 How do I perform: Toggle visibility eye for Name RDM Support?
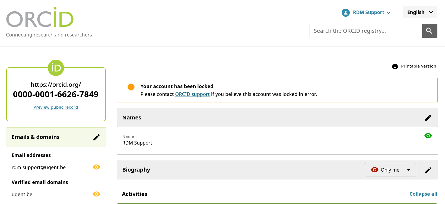[428, 136]
